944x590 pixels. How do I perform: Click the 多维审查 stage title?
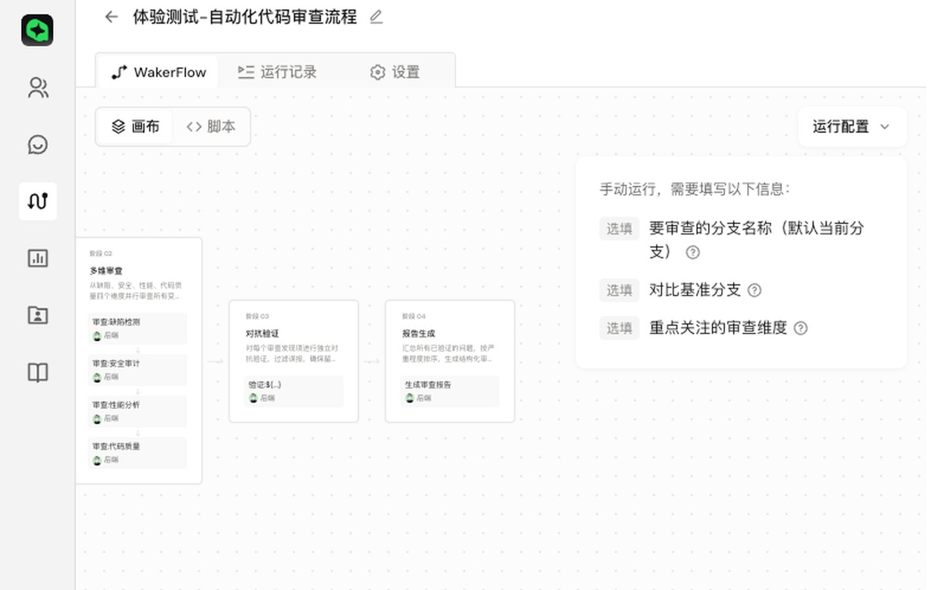[x=106, y=271]
